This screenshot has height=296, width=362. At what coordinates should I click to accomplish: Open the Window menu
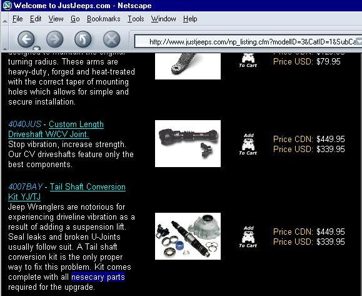pyautogui.click(x=163, y=19)
